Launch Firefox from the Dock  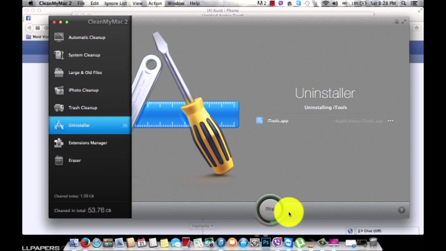[x=85, y=243]
